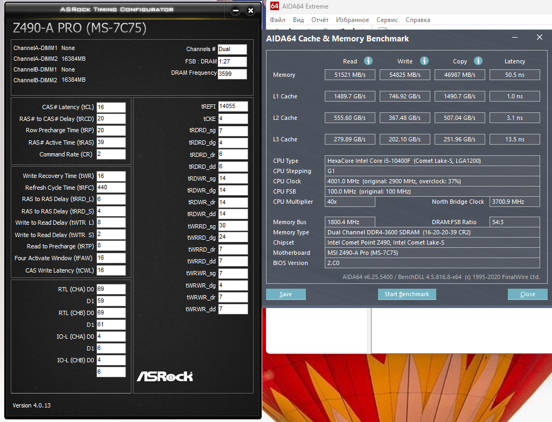Click the tRDWR_dg value field
The width and height of the screenshot is (552, 422).
[233, 190]
